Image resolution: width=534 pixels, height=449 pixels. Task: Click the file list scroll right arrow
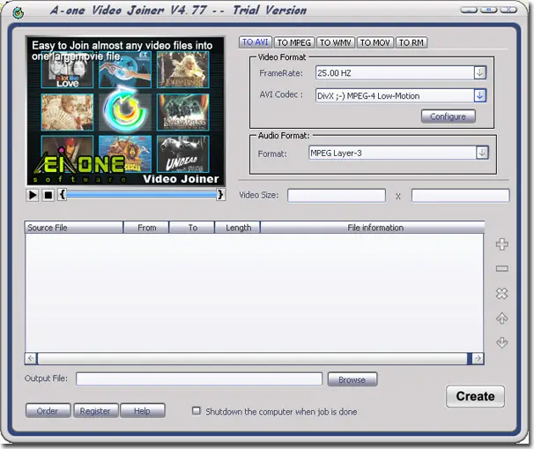point(478,358)
